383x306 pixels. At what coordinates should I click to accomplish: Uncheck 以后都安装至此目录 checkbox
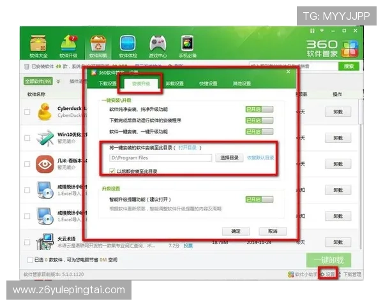112,171
